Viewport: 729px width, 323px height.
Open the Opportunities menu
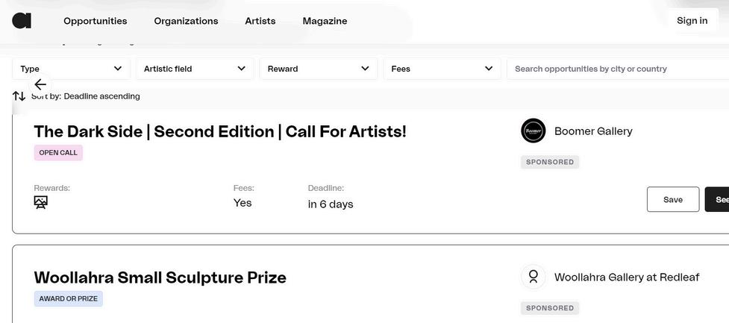click(x=95, y=21)
